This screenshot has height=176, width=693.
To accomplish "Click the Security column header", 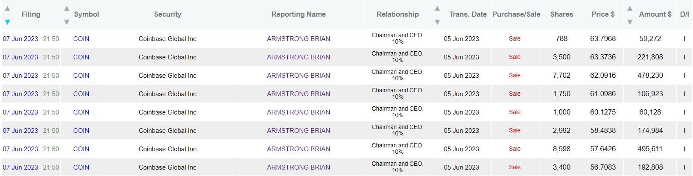I will pos(167,15).
